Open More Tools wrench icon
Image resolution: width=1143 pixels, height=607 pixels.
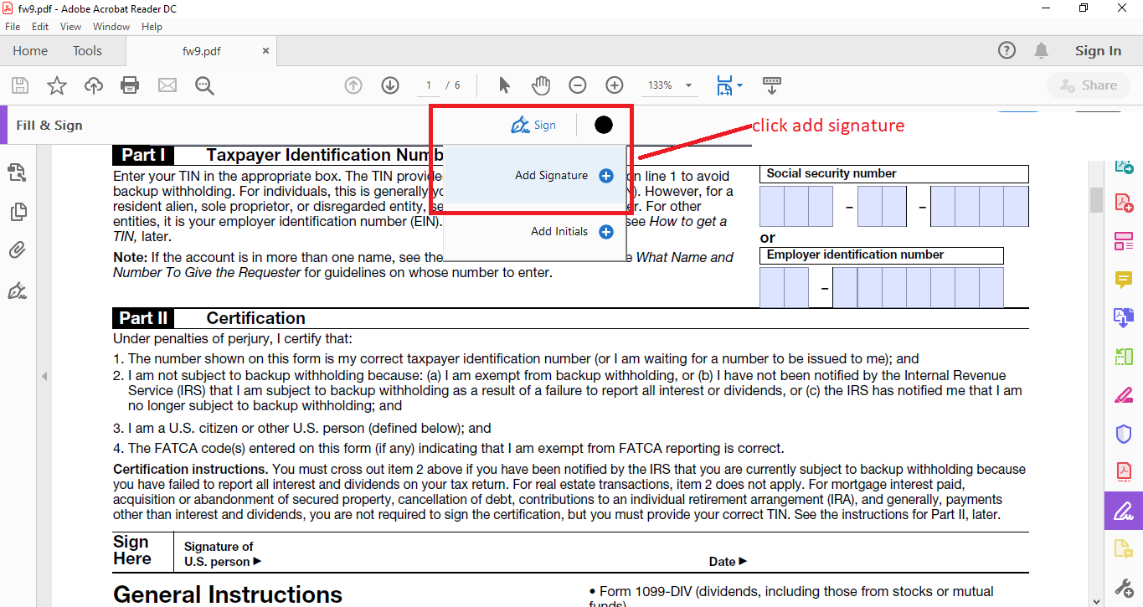[1124, 587]
